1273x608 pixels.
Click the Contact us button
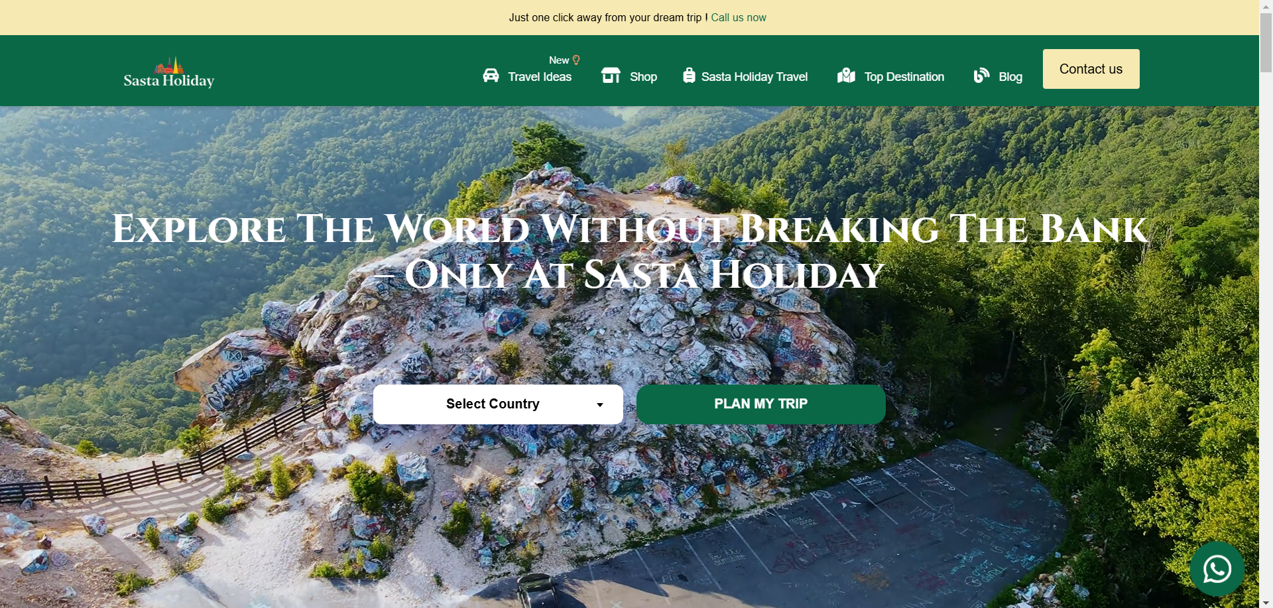click(1091, 69)
